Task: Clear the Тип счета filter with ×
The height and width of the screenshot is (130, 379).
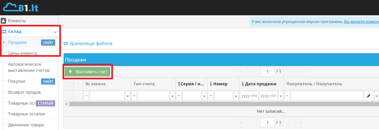Action: (x=172, y=96)
